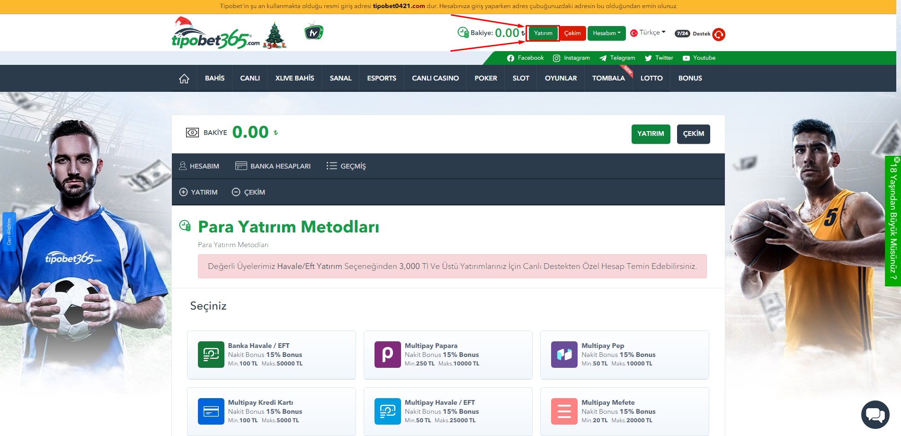Click the large green YATIRIM button

651,134
